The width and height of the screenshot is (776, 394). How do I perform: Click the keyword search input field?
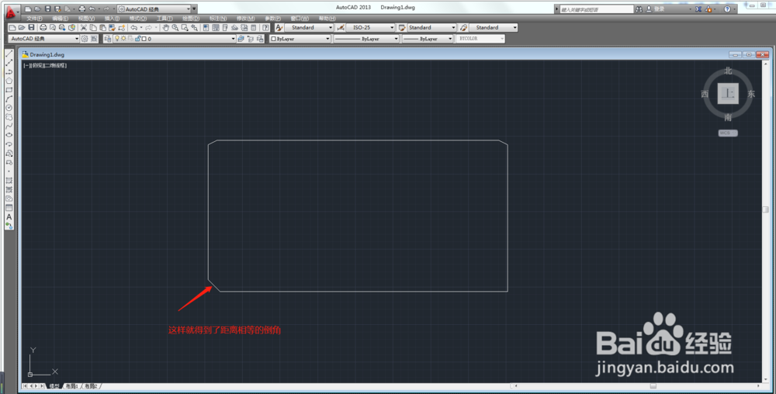(x=596, y=9)
